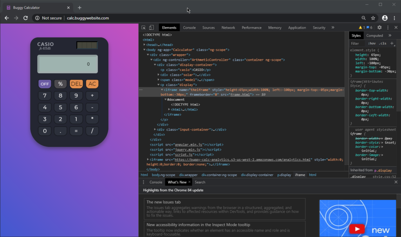Open the jquery.min.js script link

(188, 149)
